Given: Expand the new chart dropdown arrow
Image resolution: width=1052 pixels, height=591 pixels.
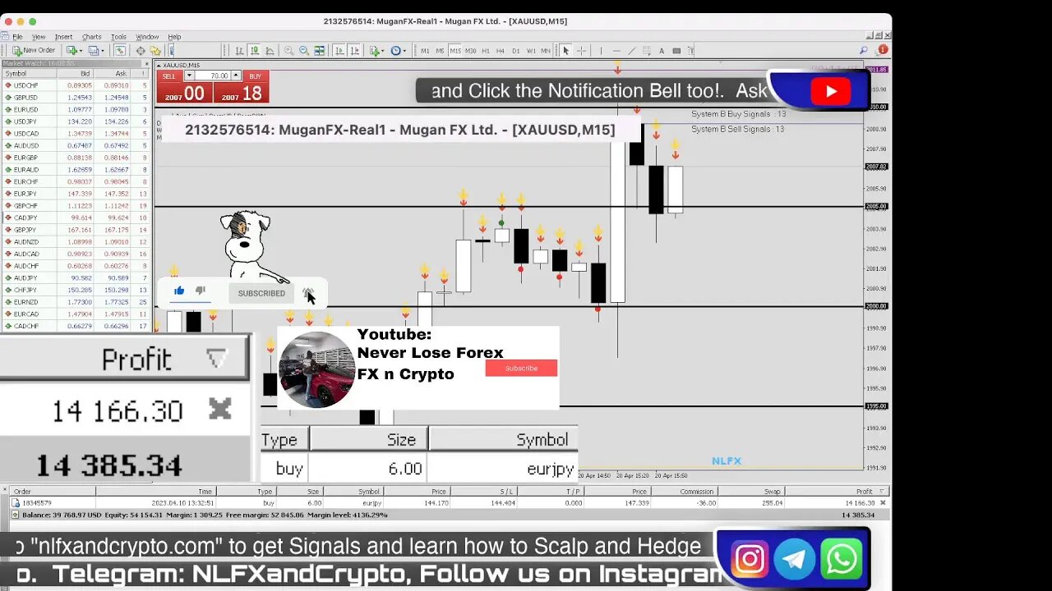Looking at the screenshot, I should [81, 50].
